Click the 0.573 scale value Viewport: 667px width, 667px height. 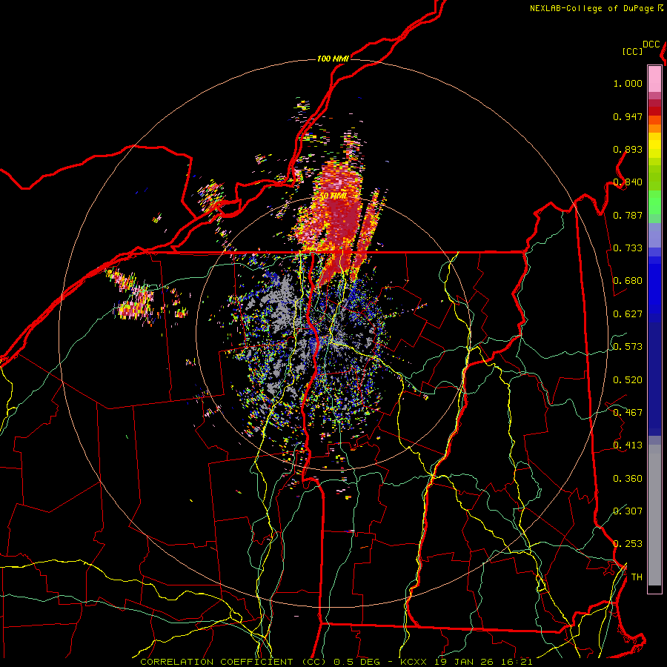[628, 347]
